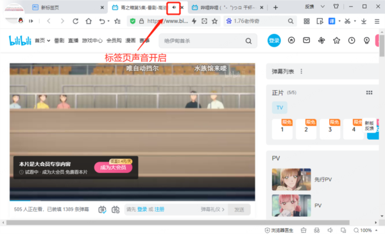Image resolution: width=385 pixels, height=234 pixels.
Task: Select the TV episode tab
Action: point(280,108)
